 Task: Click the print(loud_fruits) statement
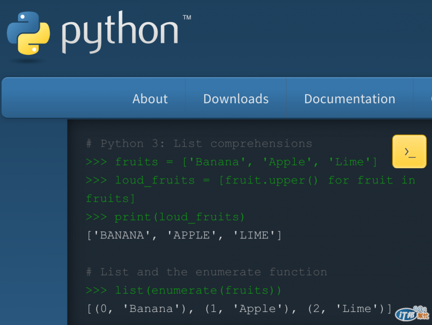180,217
